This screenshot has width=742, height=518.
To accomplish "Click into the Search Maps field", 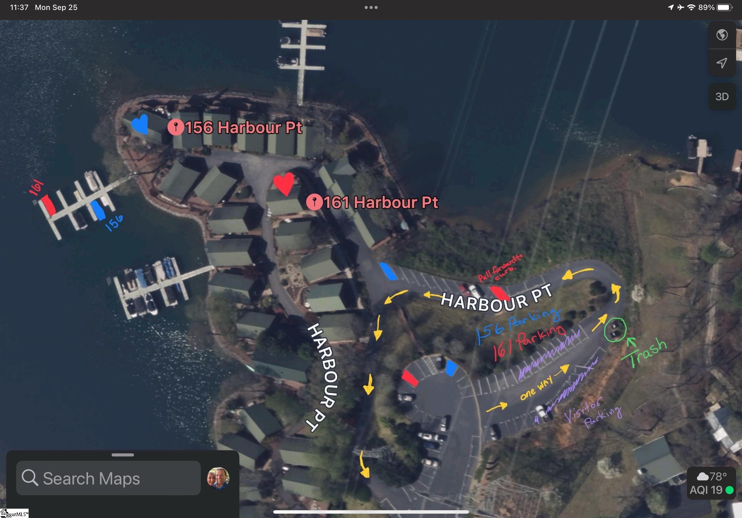I will [108, 478].
